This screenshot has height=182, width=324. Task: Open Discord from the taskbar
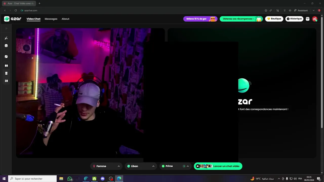103,179
